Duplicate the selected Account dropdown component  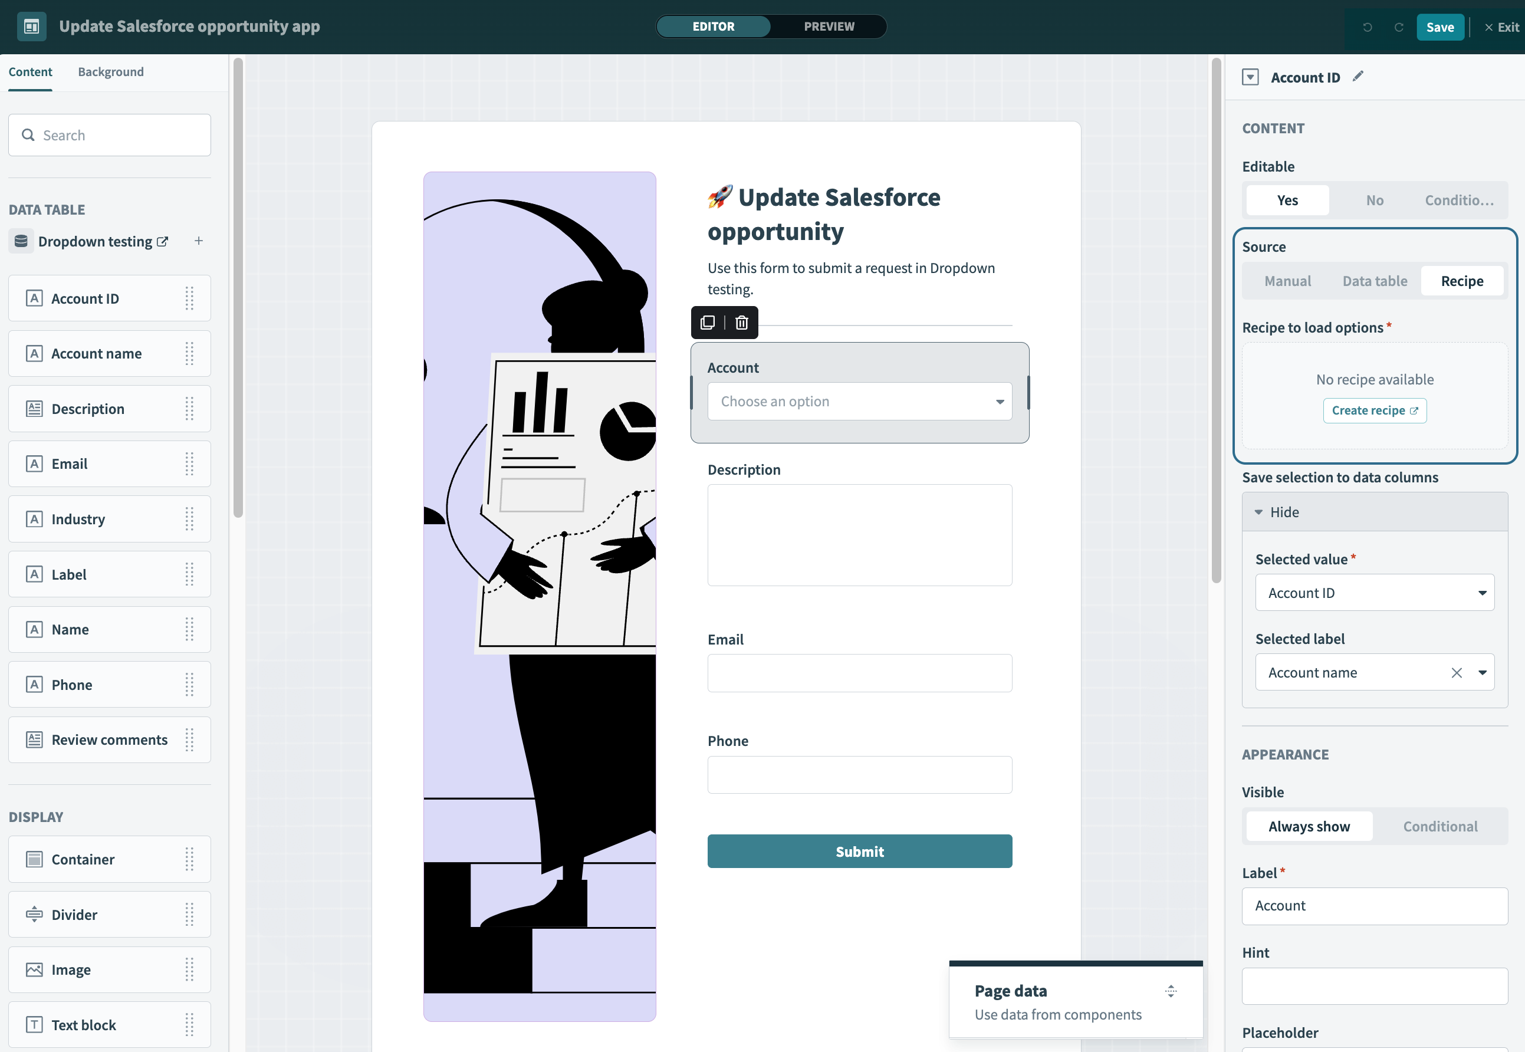coord(708,323)
